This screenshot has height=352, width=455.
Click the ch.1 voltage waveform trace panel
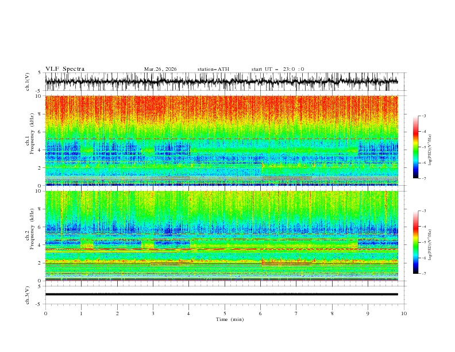point(226,82)
